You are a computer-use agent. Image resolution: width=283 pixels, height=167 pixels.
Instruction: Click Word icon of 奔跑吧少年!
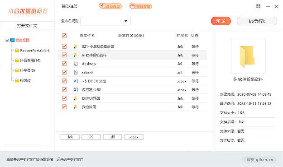click(76, 90)
